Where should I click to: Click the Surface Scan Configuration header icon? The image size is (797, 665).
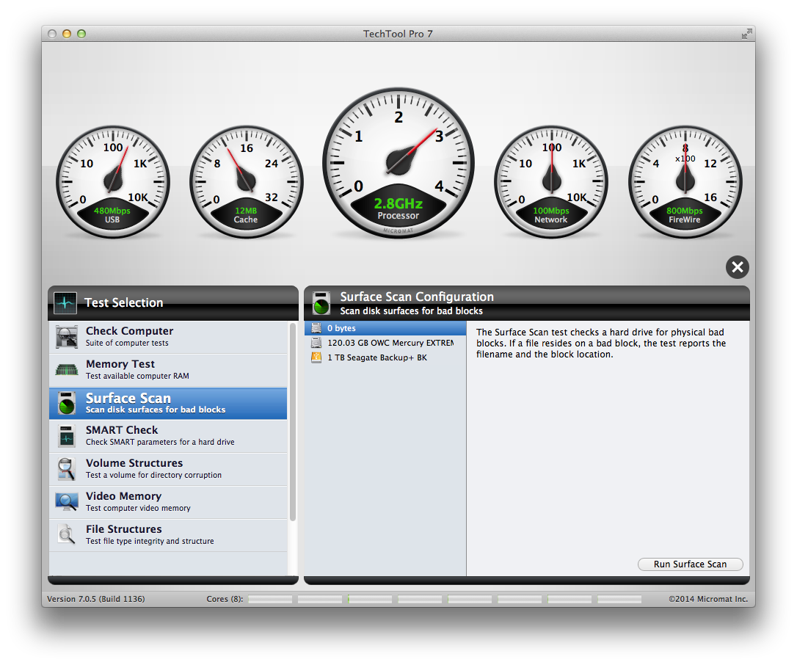(x=321, y=303)
